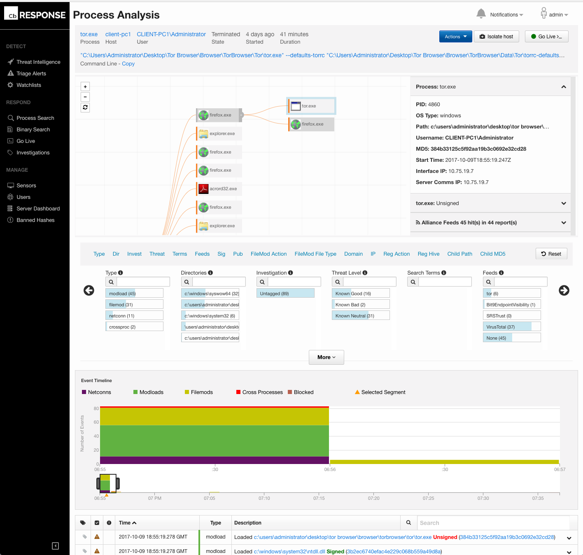
Task: Refresh the process tree graph
Action: (85, 107)
